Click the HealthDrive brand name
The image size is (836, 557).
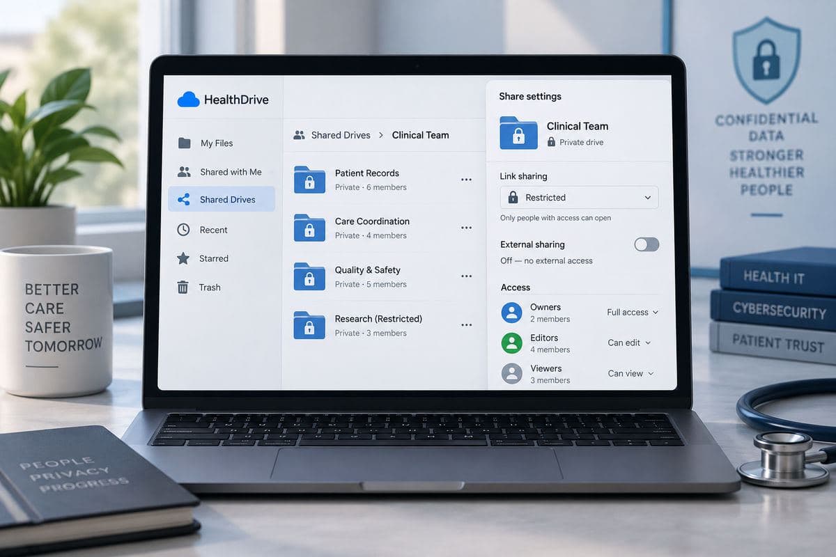(236, 100)
